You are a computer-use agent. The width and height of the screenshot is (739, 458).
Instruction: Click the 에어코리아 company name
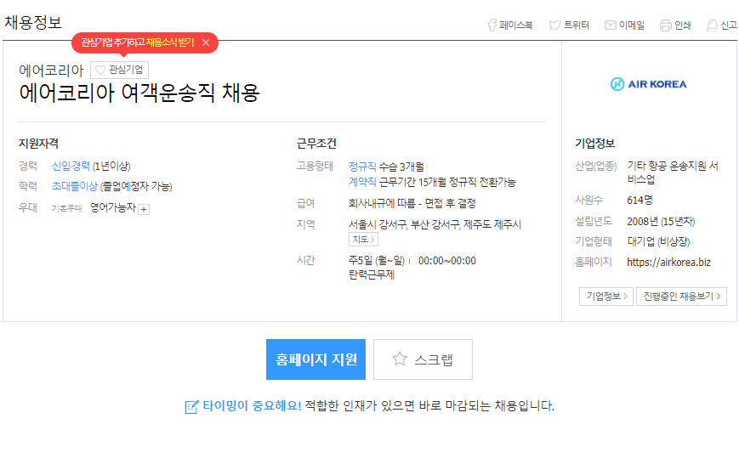click(51, 71)
